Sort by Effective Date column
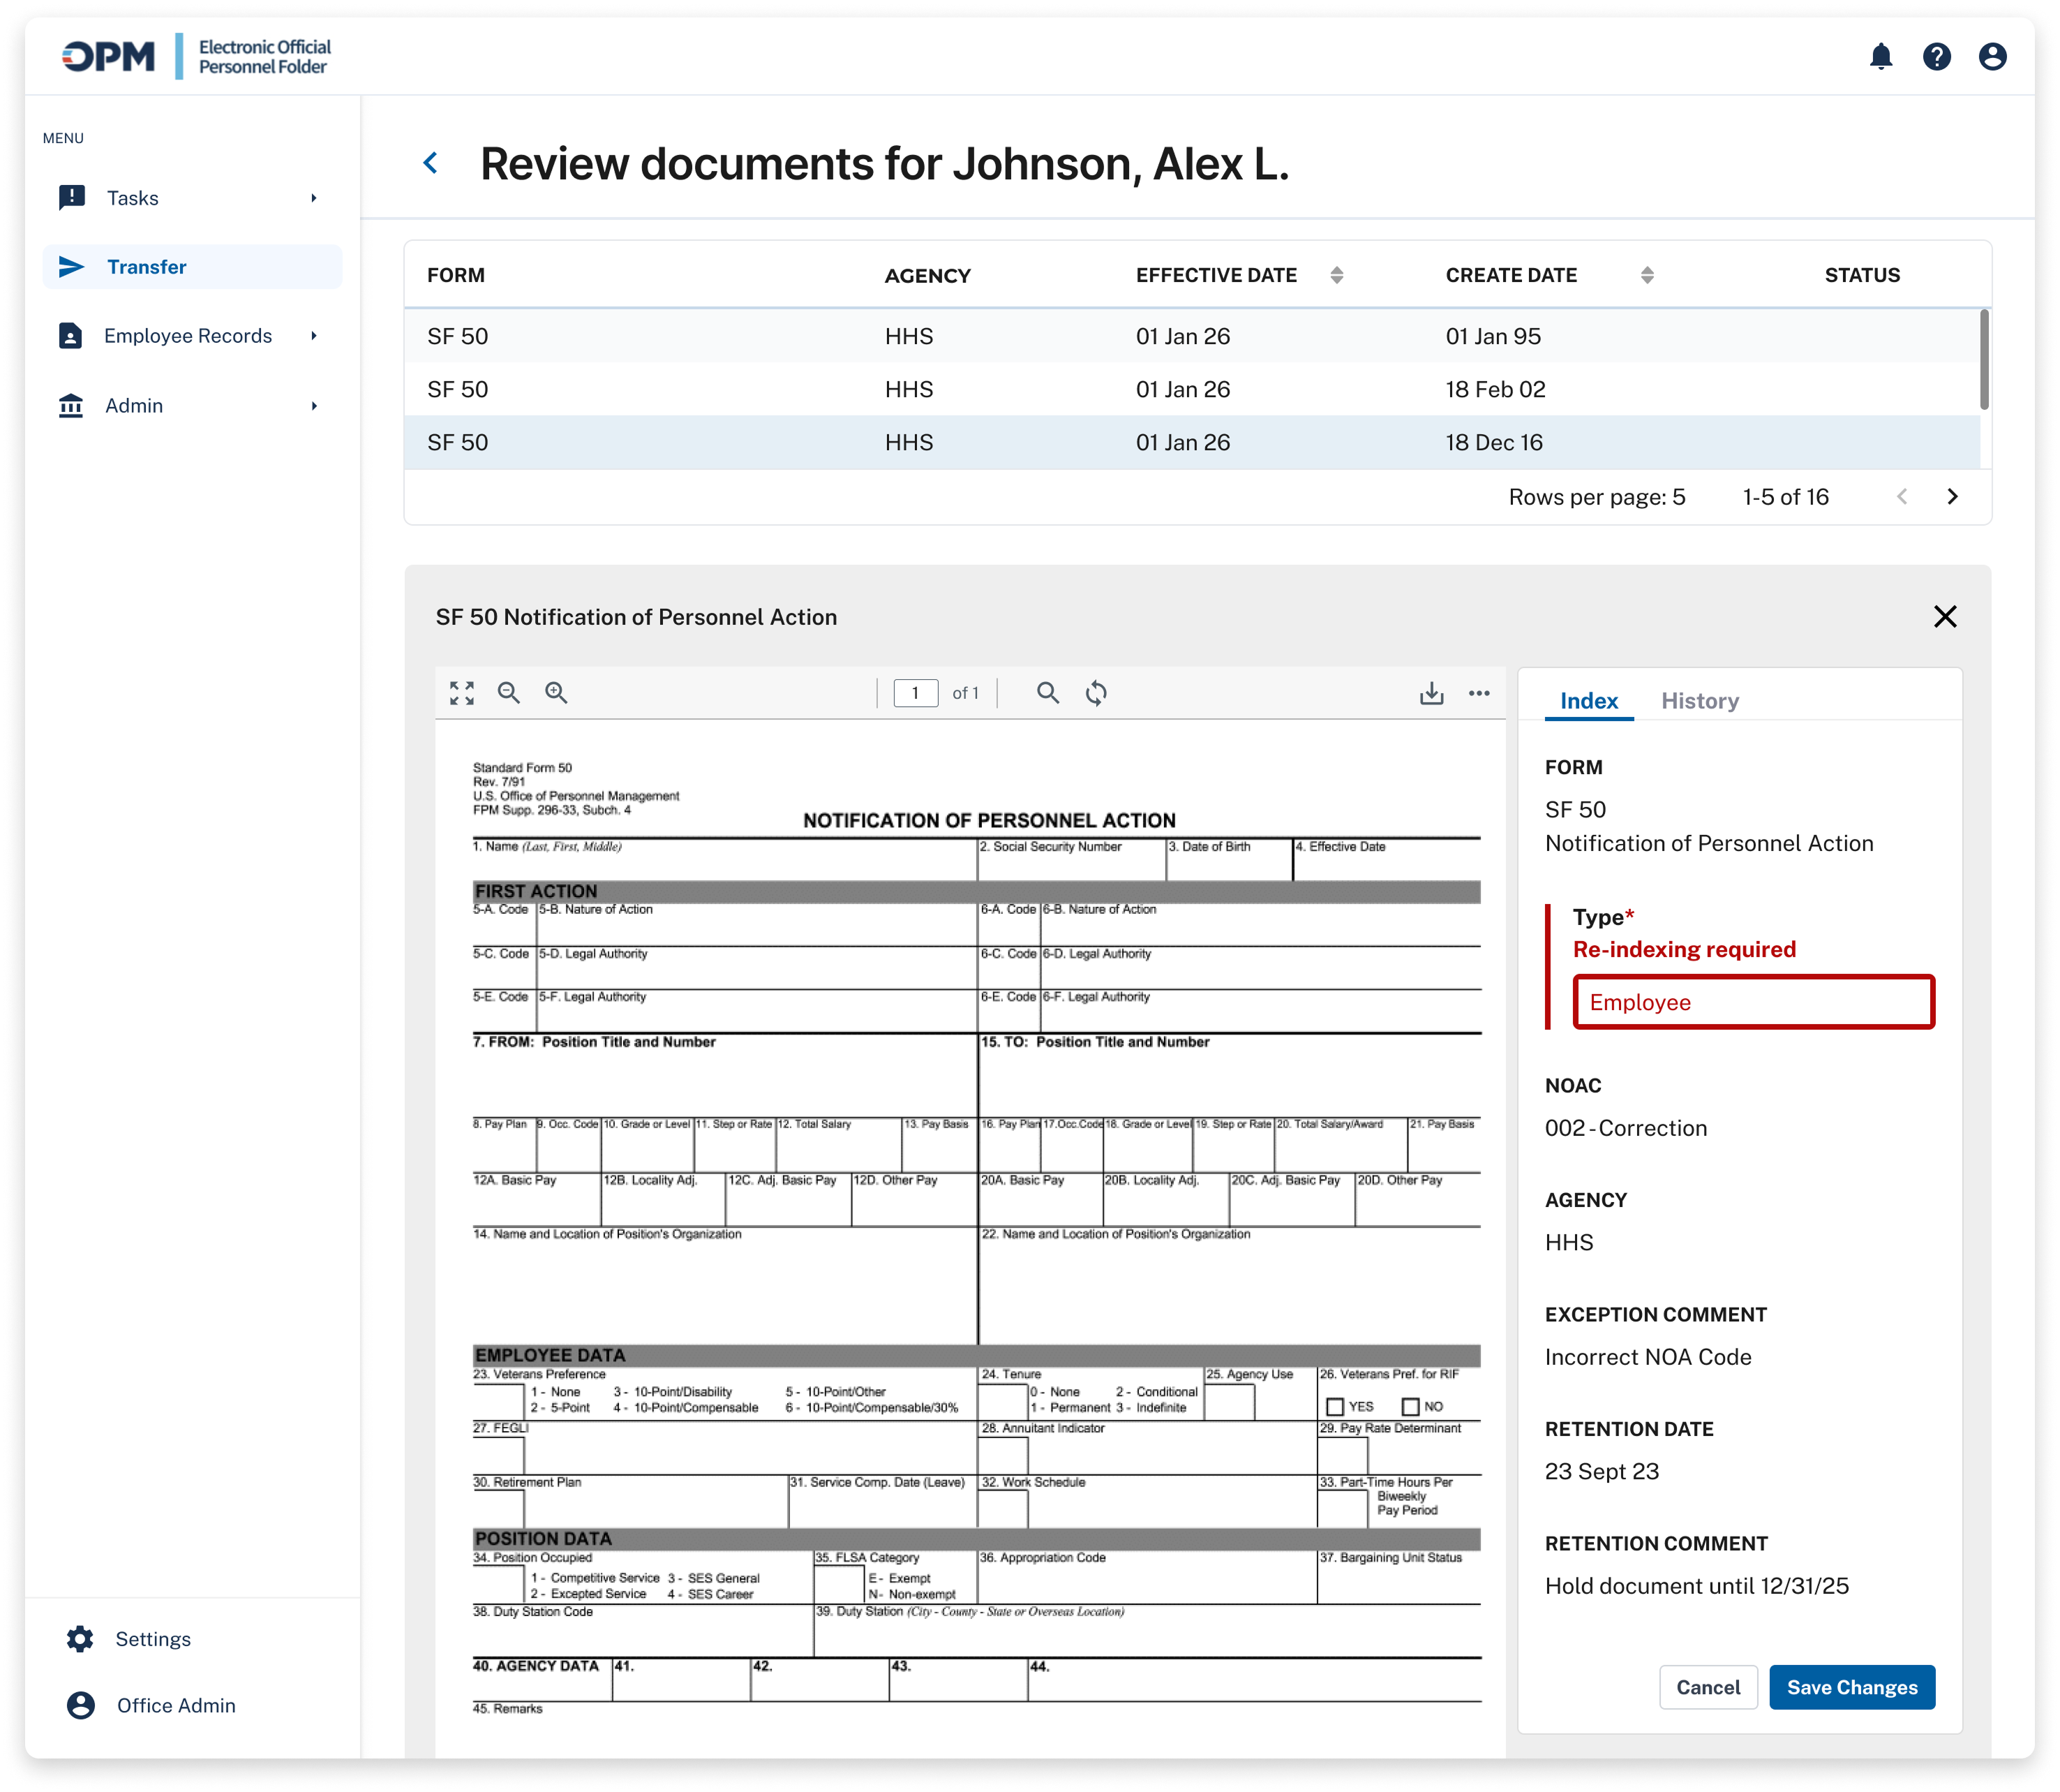Screen dimensions: 2060x1792 tap(1336, 276)
